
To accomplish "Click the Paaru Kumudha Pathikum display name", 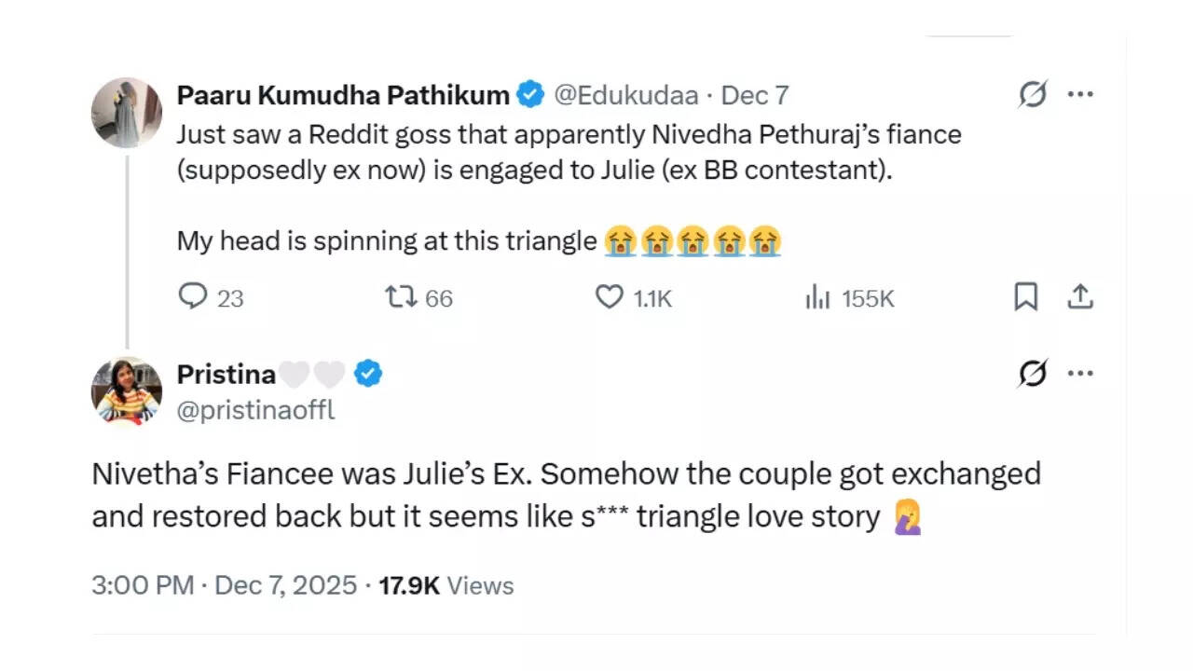I will tap(343, 95).
